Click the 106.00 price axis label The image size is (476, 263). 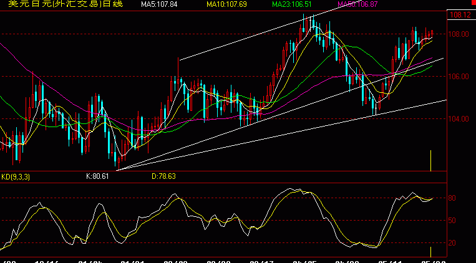[459, 77]
